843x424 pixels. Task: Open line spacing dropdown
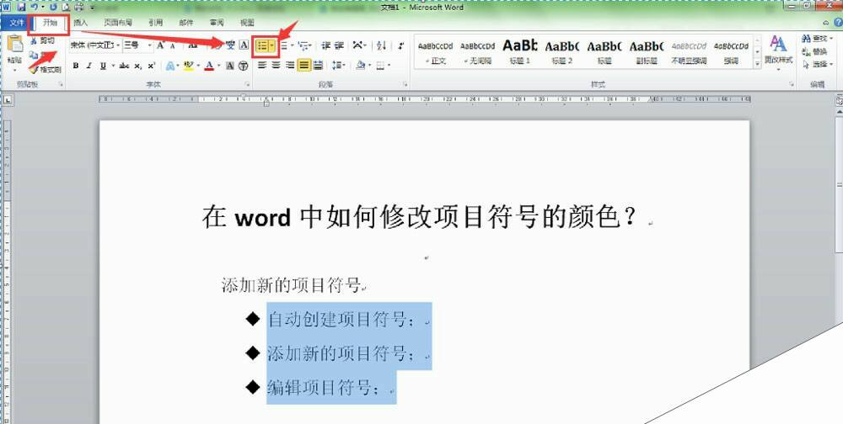(338, 66)
